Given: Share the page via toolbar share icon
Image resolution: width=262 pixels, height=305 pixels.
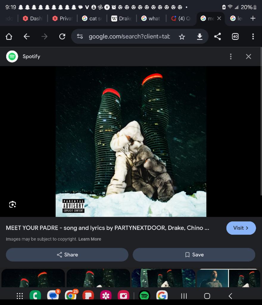Looking at the screenshot, I should (218, 36).
